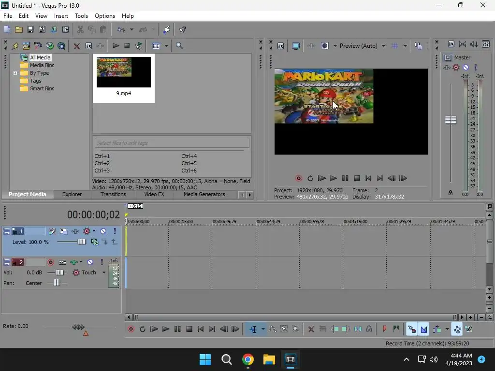Open the Overlays grid dropdown arrow in preview
The image size is (495, 371).
[405, 46]
